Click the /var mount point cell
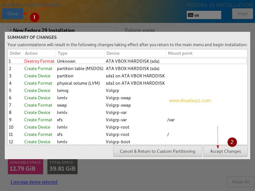The width and height of the screenshot is (255, 191). point(171,120)
